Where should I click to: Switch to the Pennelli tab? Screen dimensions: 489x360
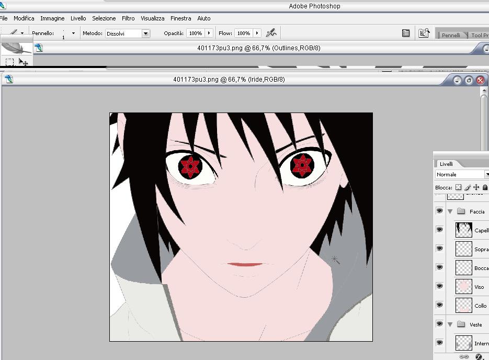point(451,35)
